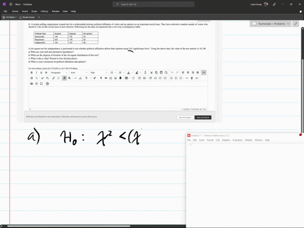Toggle superscript in the editor toolbar
The height and width of the screenshot is (228, 304).
click(x=42, y=78)
